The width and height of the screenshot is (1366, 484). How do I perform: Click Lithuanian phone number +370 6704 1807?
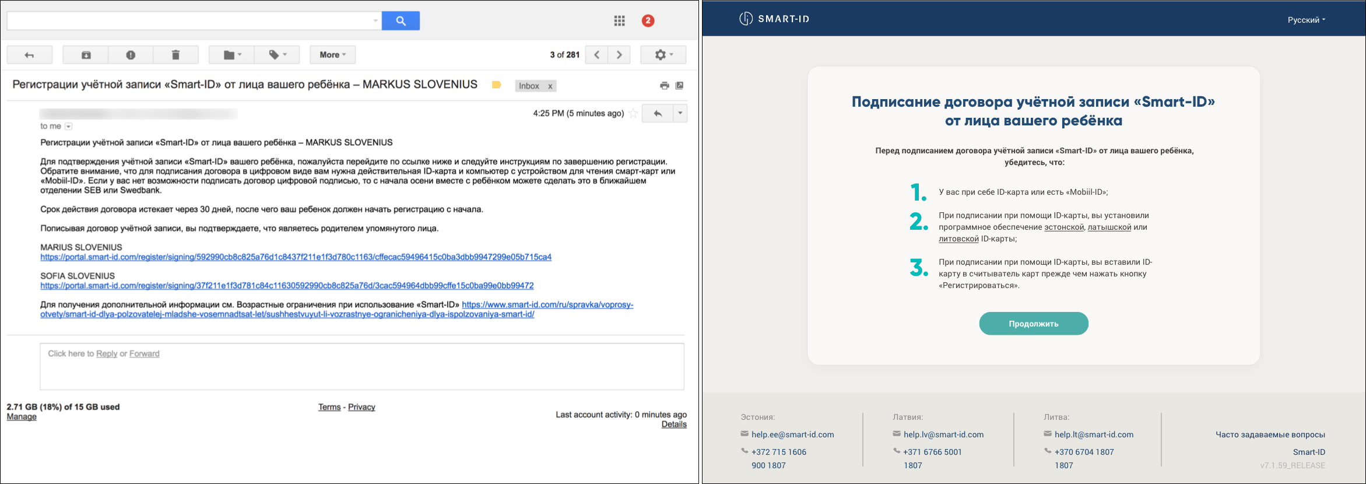[x=1084, y=452]
